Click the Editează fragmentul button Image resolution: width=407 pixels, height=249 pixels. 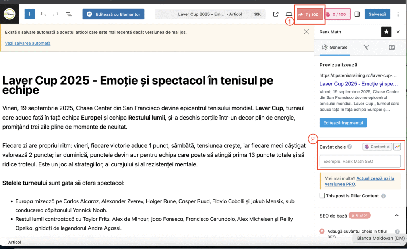343,123
